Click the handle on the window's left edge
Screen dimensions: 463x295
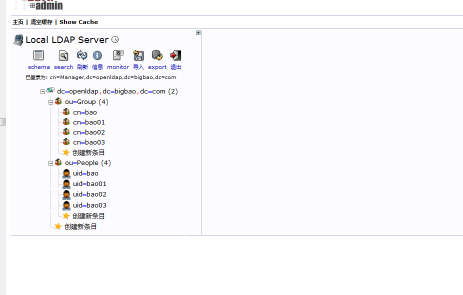pyautogui.click(x=2, y=121)
